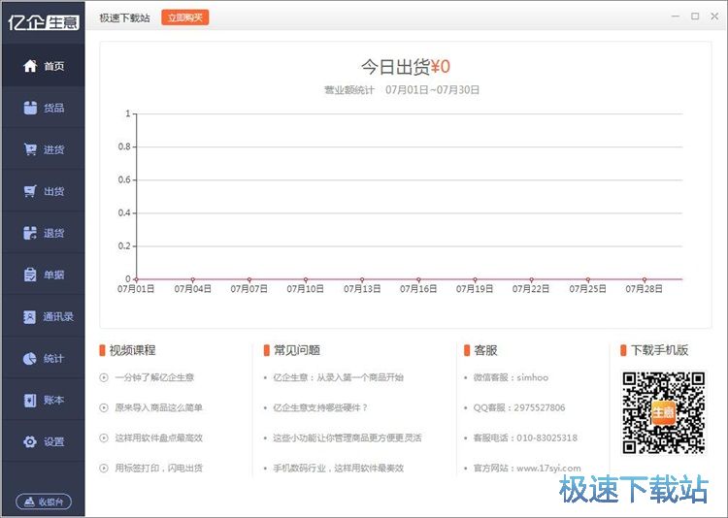Open the 通讯录 contacts section
728x518 pixels.
point(43,316)
